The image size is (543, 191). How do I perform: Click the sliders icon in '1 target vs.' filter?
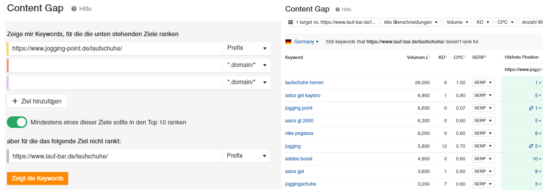coord(290,22)
